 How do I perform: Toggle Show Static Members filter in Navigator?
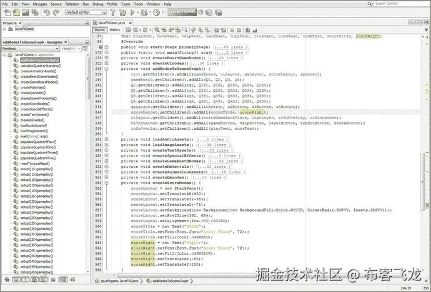pos(25,280)
